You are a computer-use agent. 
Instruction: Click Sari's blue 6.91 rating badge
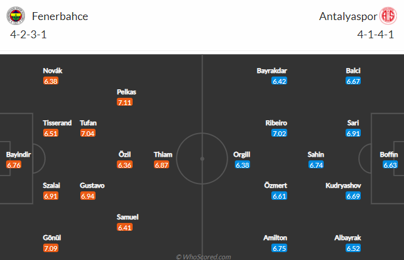(x=353, y=133)
